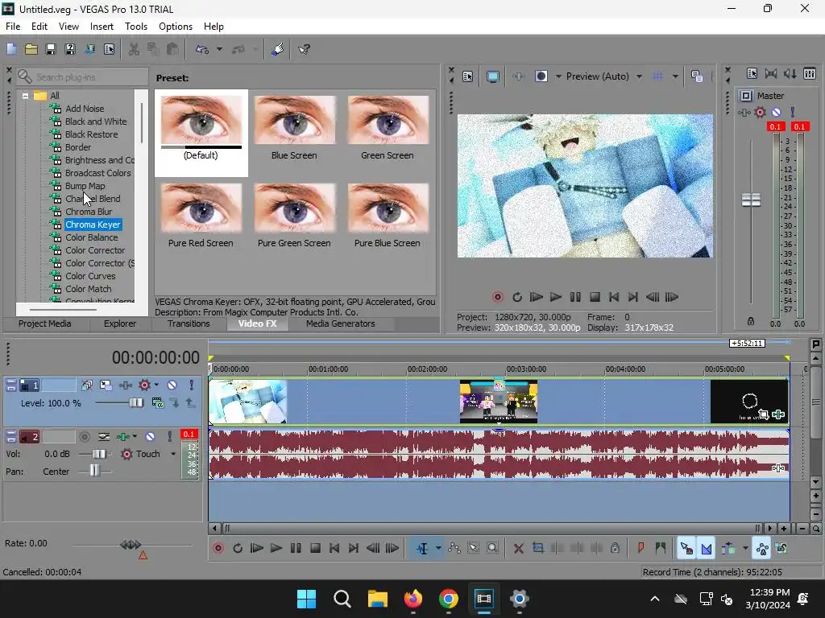Select the Pure Green Screen preset
825x618 pixels.
pyautogui.click(x=294, y=216)
